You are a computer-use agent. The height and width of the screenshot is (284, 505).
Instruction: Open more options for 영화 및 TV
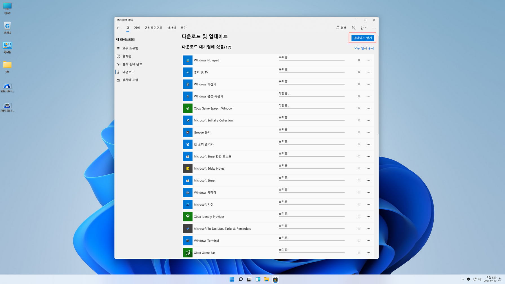point(369,72)
